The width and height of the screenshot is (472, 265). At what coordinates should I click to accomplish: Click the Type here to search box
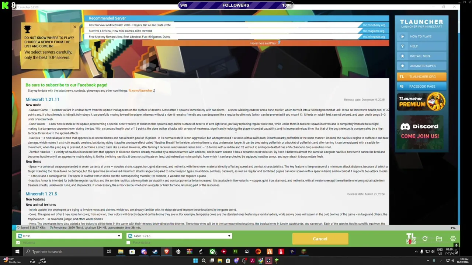tap(63, 252)
